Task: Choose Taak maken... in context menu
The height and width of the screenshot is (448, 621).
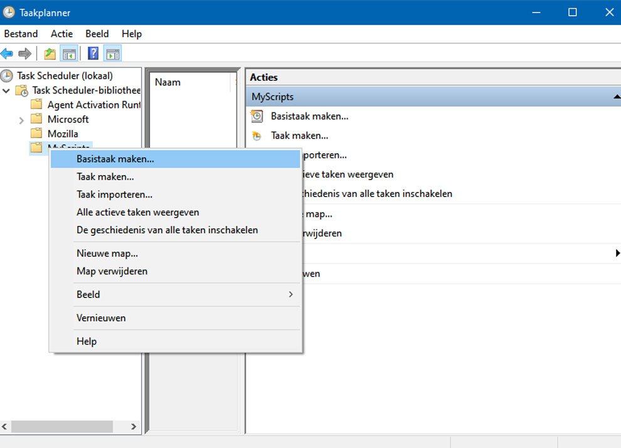Action: tap(176, 177)
